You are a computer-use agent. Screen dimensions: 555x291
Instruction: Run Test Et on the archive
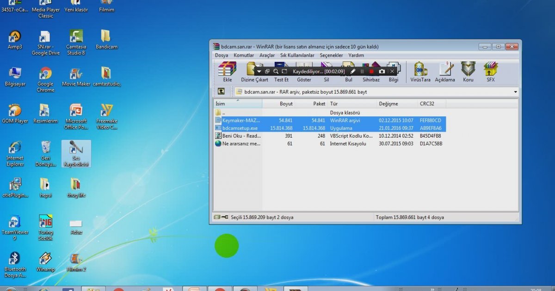point(281,72)
